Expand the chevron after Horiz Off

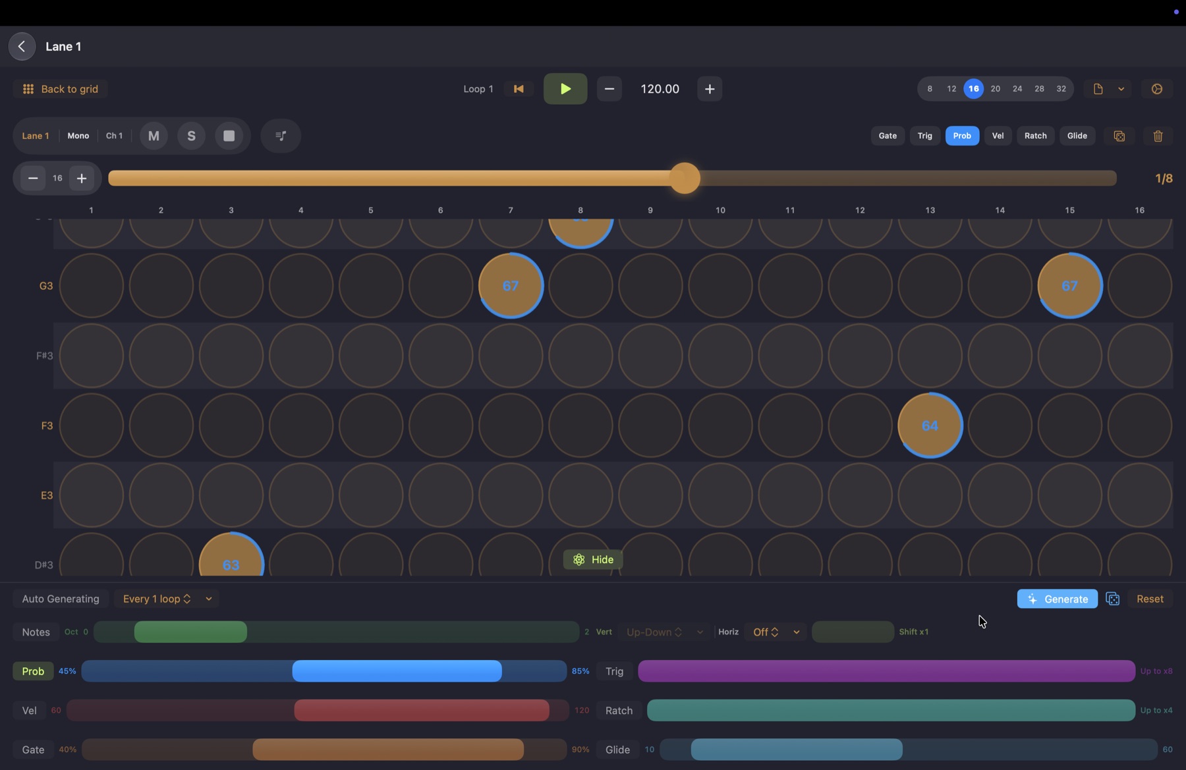[x=796, y=632]
